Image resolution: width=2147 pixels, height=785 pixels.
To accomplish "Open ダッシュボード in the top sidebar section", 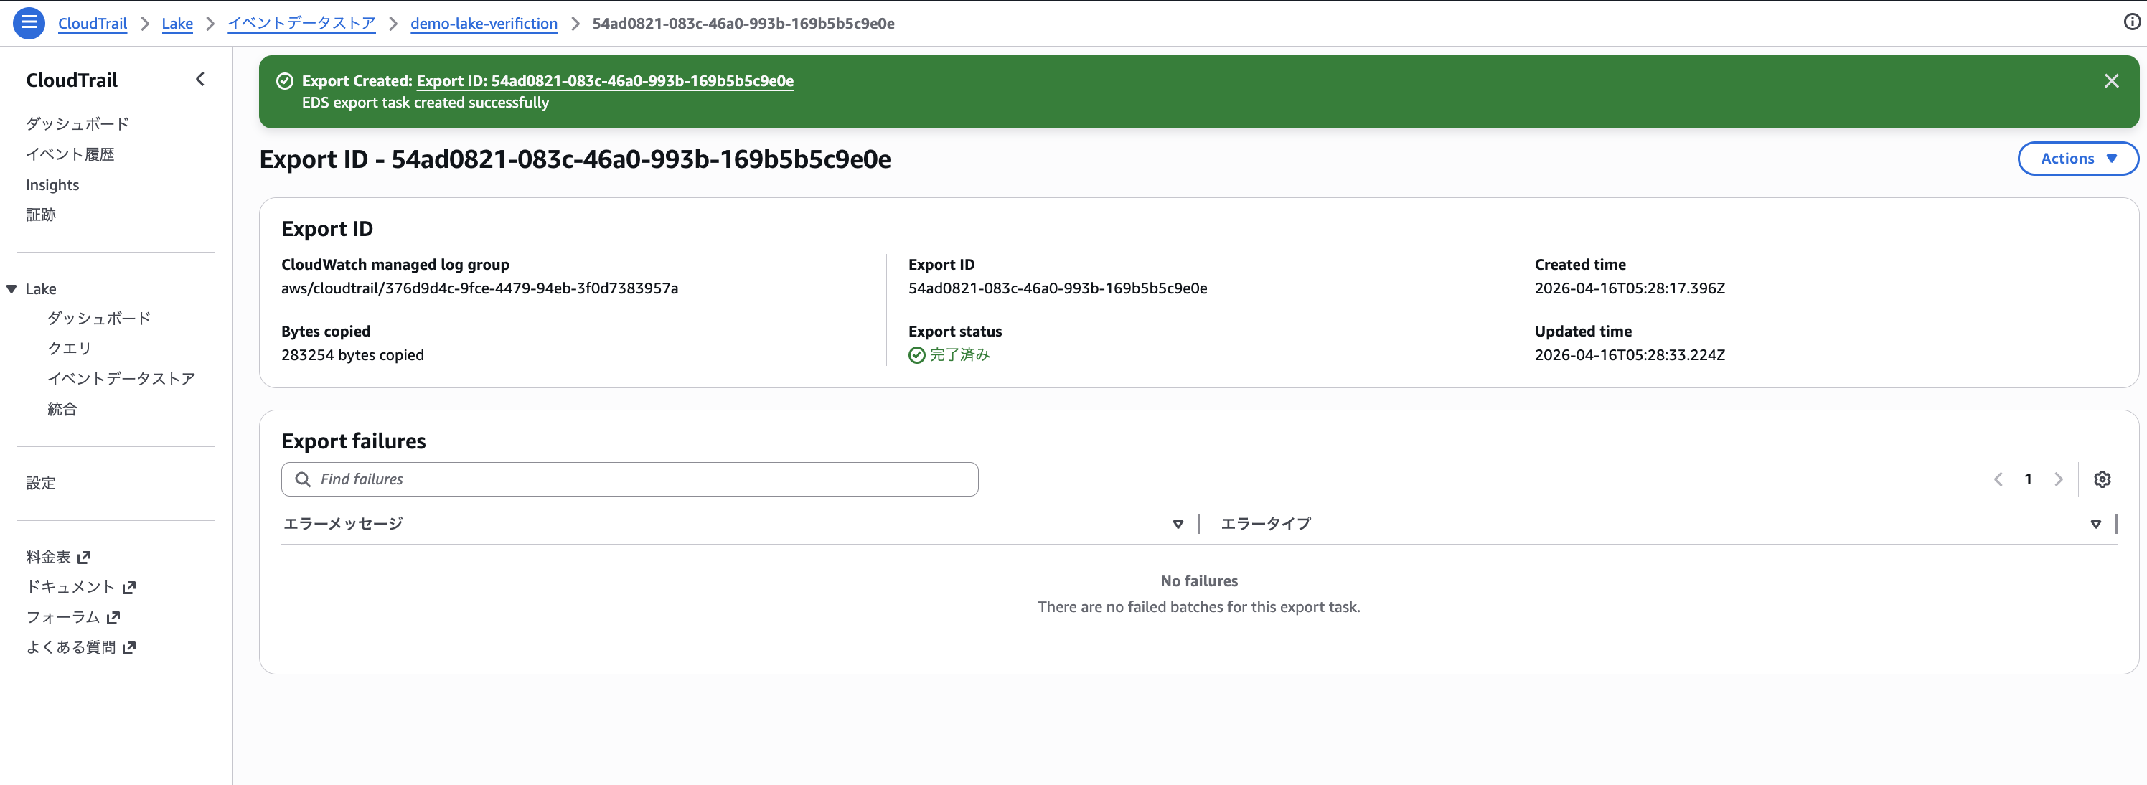I will click(x=77, y=124).
